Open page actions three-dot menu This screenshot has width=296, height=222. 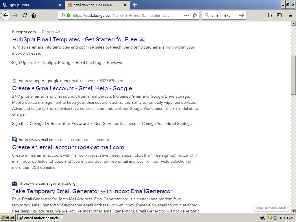point(186,15)
